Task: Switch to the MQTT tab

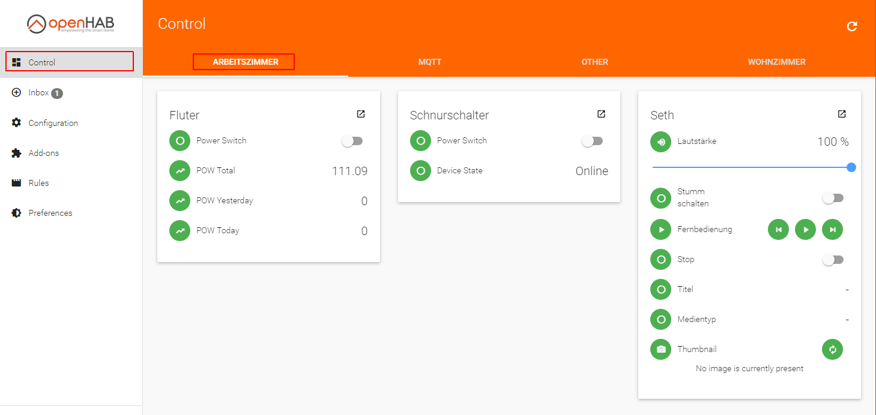Action: (x=430, y=62)
